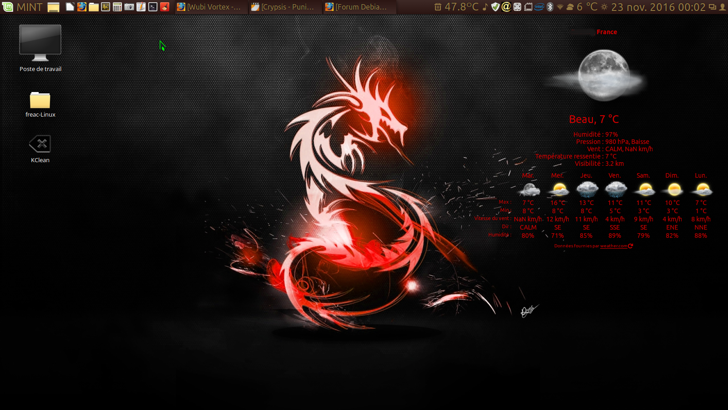Image resolution: width=728 pixels, height=410 pixels.
Task: Open the calculator launcher in the panel
Action: (x=117, y=7)
